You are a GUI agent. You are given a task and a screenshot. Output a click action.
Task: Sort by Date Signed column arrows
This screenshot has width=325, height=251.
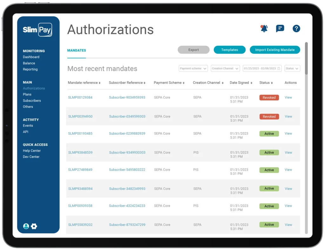pyautogui.click(x=251, y=83)
